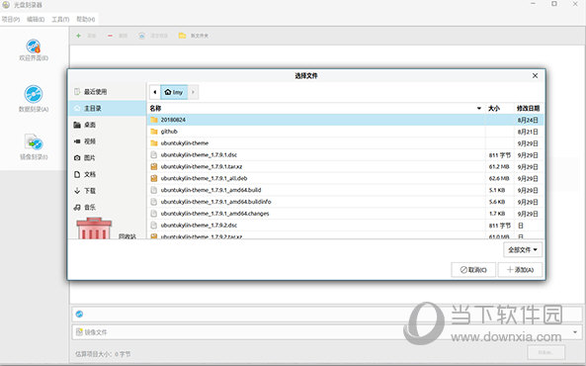Click the 61.2 MB size cell

coord(499,167)
